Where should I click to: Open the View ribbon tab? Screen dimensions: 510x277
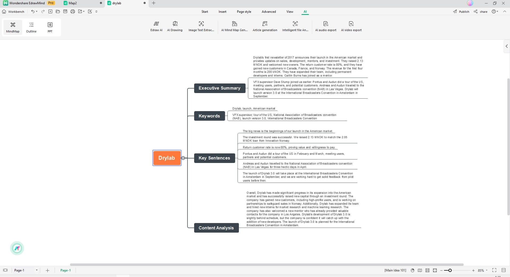click(x=290, y=12)
